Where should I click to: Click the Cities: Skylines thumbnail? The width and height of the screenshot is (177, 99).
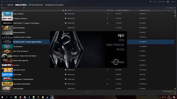tap(7, 14)
